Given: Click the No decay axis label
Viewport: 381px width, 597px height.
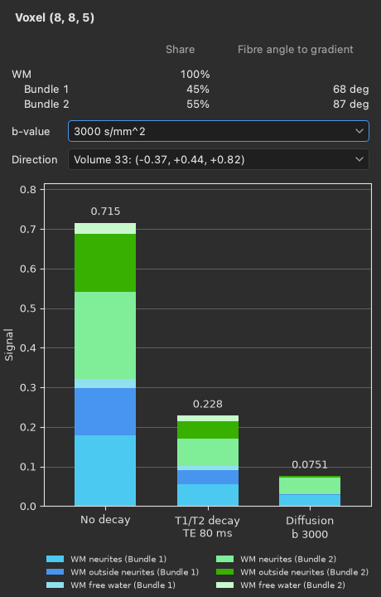Looking at the screenshot, I should pos(105,520).
